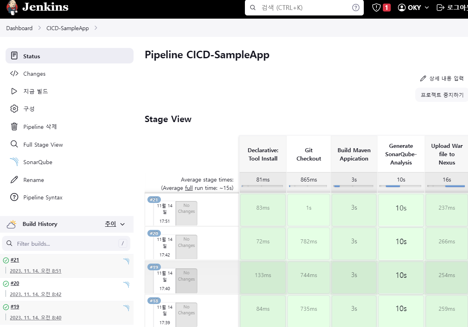
Task: Click the 프로젝트 중지하기 button
Action: tap(442, 95)
